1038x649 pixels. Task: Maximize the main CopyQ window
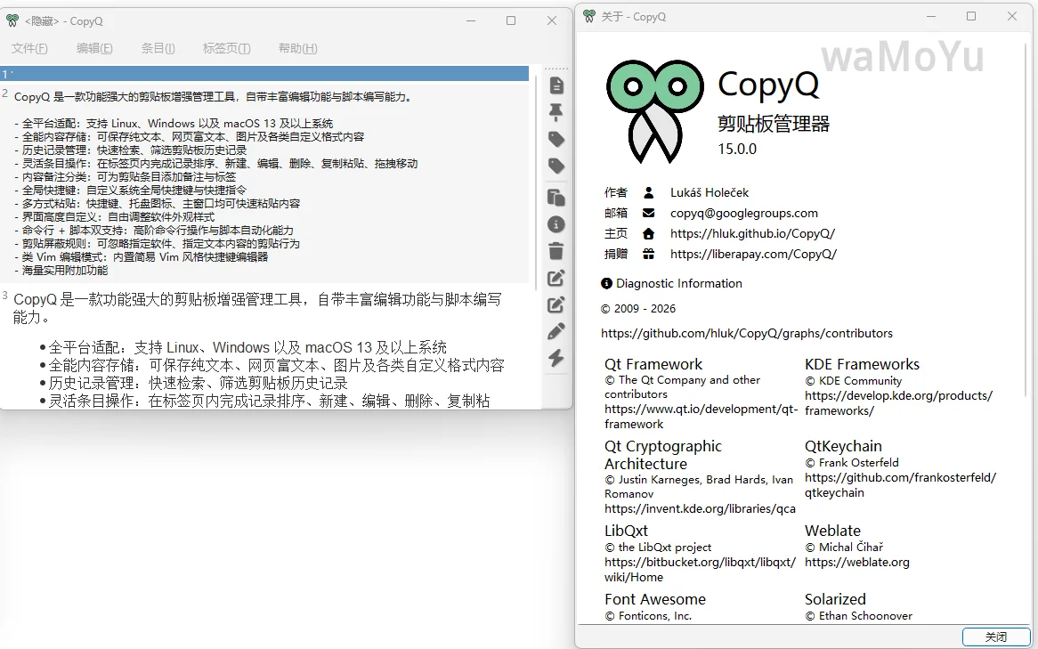511,20
